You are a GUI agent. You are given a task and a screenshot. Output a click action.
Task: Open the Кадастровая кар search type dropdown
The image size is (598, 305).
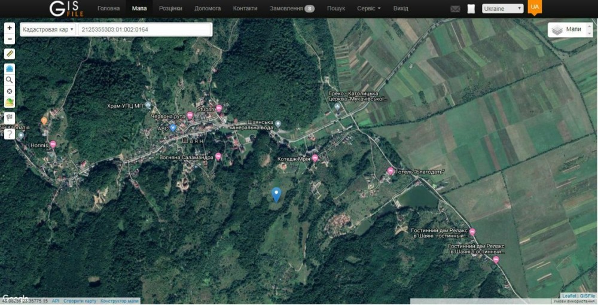[x=48, y=29]
